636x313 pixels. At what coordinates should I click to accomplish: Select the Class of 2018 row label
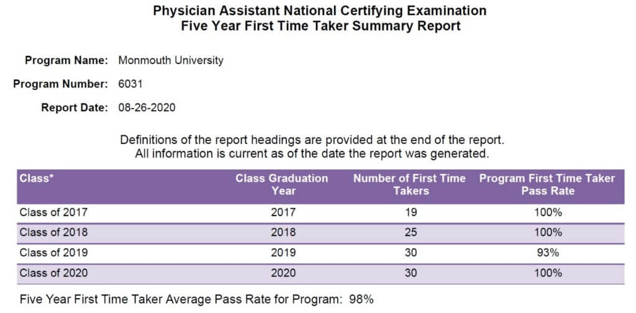[53, 232]
